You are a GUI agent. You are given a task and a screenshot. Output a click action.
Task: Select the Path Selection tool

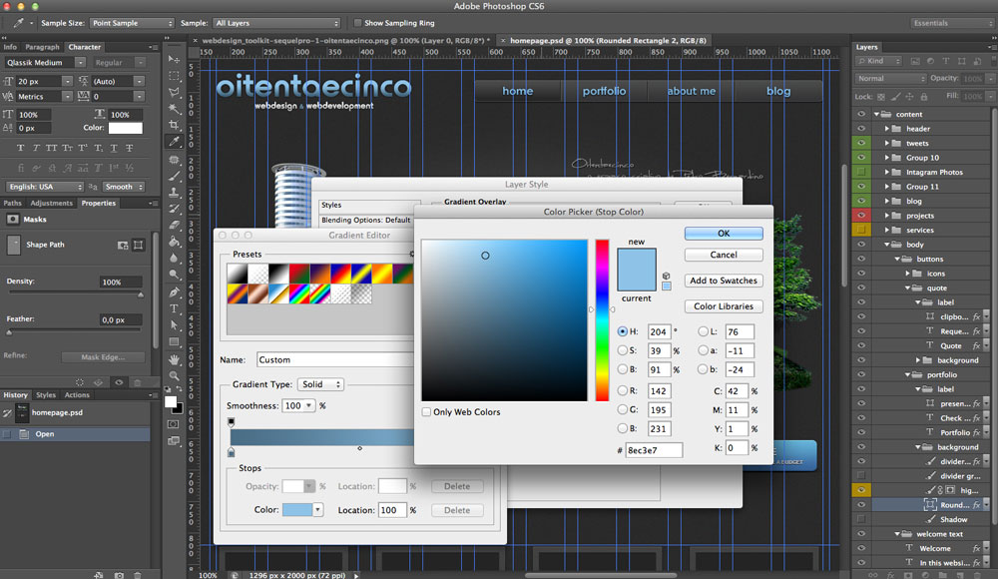[174, 325]
